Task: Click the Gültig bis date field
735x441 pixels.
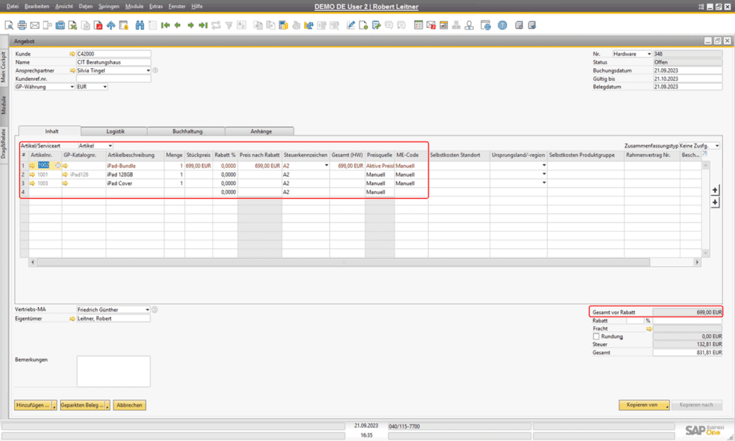Action: (x=688, y=79)
